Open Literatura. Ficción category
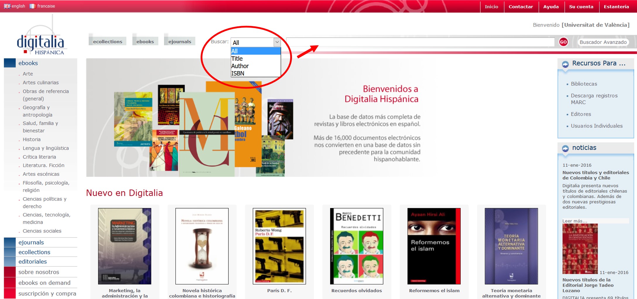Image resolution: width=637 pixels, height=299 pixels. click(x=43, y=165)
